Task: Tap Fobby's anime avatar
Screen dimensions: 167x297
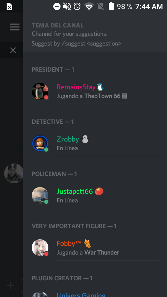Action: [x=40, y=248]
